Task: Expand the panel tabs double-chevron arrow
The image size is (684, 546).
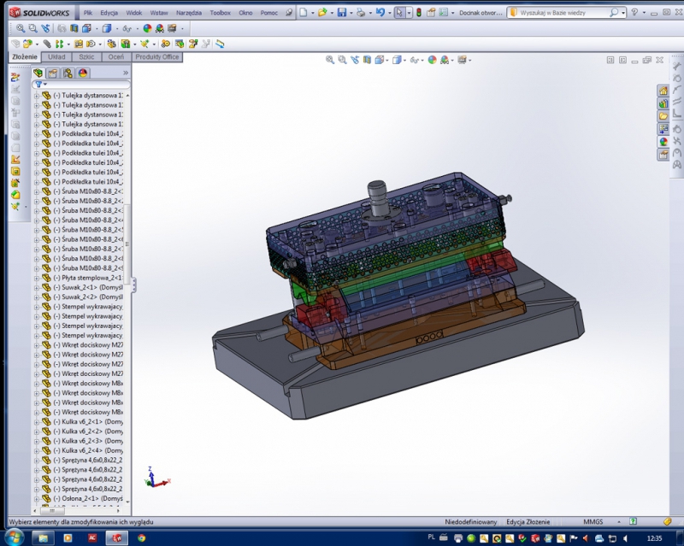Action: tap(126, 73)
